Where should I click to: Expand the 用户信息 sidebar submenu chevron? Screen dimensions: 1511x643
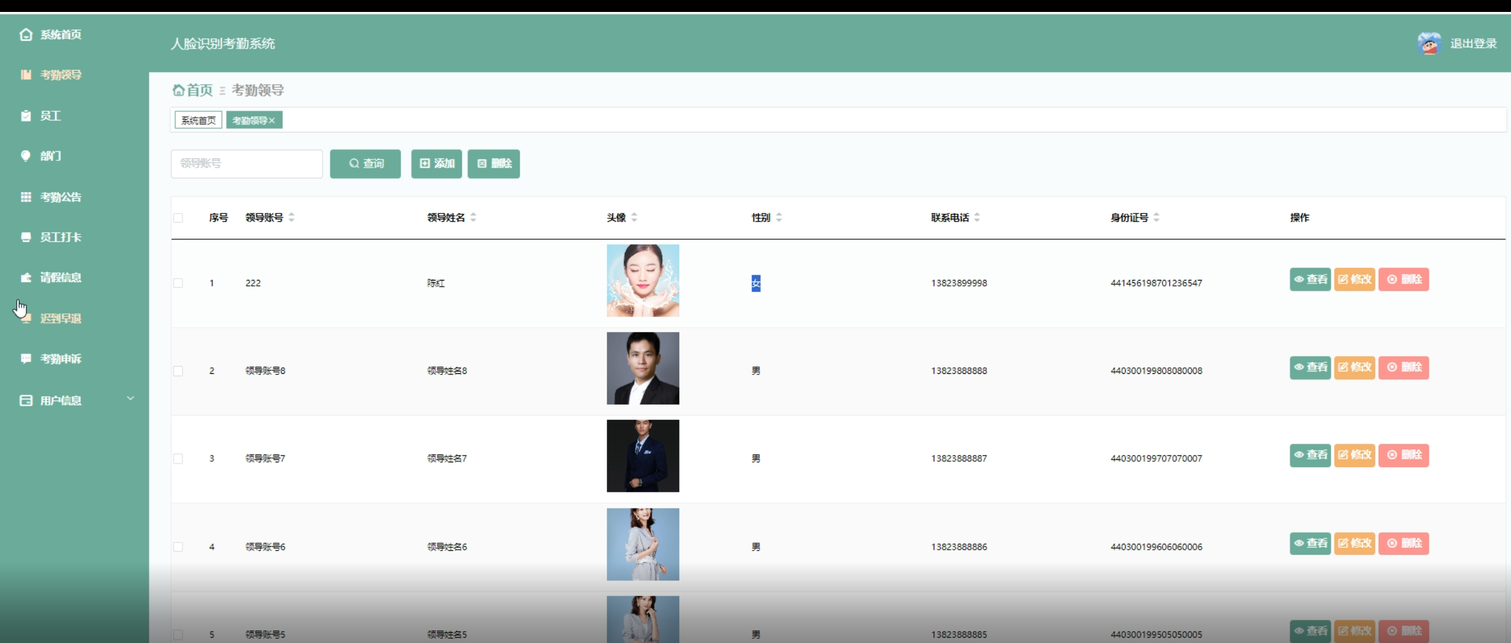tap(130, 399)
